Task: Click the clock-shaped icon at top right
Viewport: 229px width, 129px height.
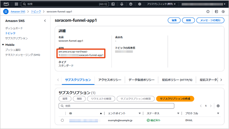Action: point(223,11)
